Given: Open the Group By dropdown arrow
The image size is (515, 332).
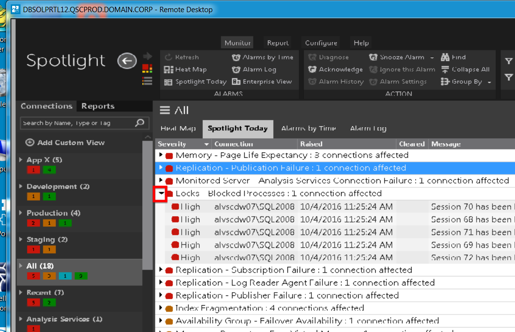Looking at the screenshot, I should [489, 82].
